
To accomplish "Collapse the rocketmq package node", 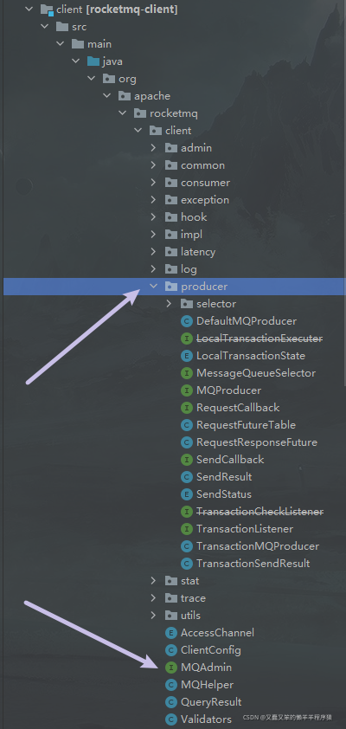I will (123, 113).
